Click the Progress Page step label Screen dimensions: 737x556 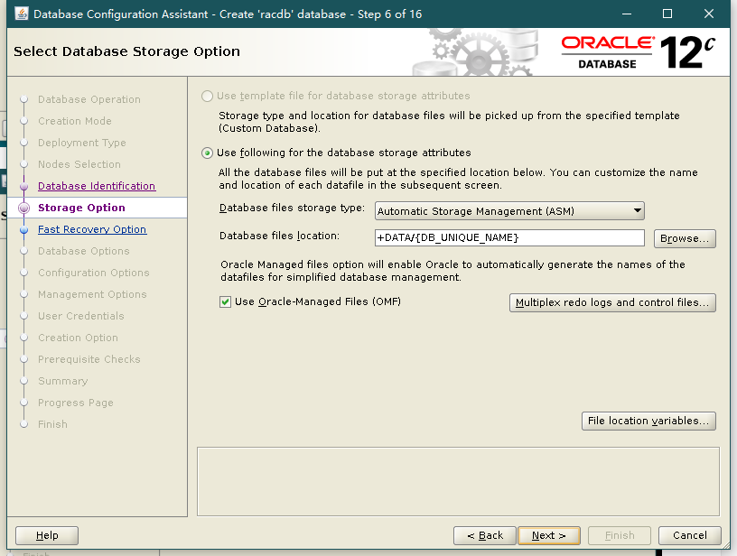pyautogui.click(x=76, y=403)
